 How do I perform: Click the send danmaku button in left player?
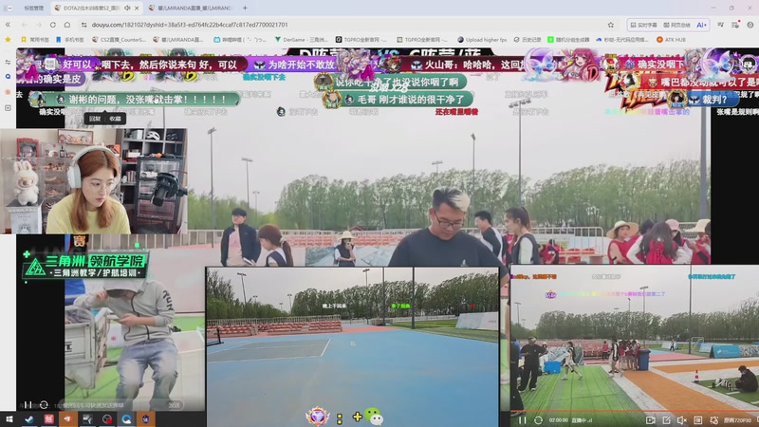click(175, 405)
